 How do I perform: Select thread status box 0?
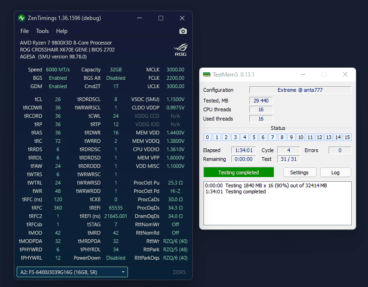click(208, 137)
